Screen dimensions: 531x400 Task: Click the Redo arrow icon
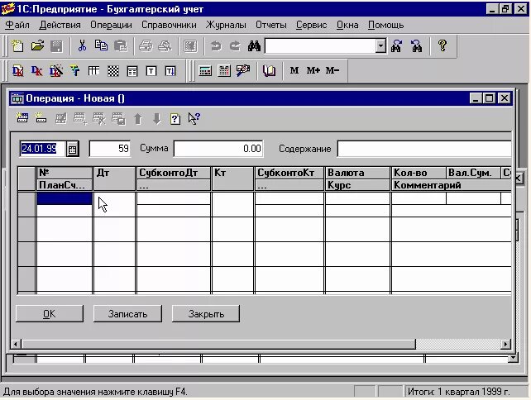(x=235, y=45)
